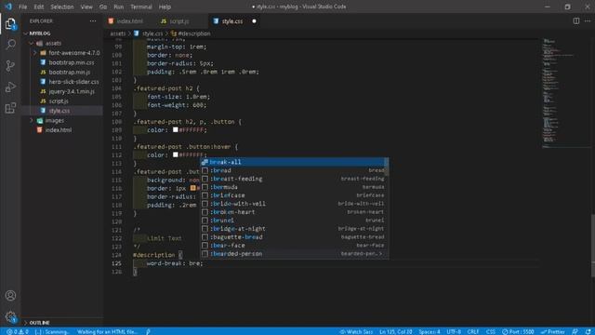Open Explorer more actions ellipsis
The width and height of the screenshot is (595, 335).
coord(93,21)
